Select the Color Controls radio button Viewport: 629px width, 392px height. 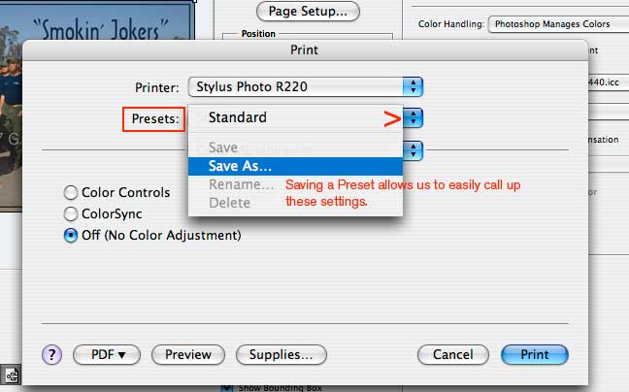tap(71, 192)
